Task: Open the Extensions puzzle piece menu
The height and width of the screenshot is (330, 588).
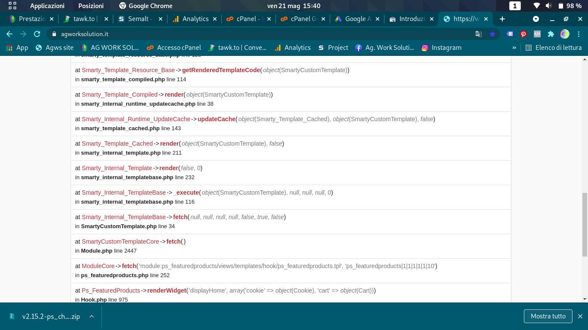Action: pyautogui.click(x=551, y=34)
